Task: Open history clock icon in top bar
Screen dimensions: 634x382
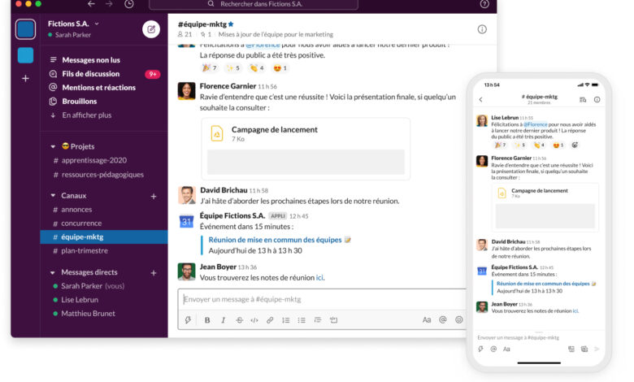Action: pos(128,4)
